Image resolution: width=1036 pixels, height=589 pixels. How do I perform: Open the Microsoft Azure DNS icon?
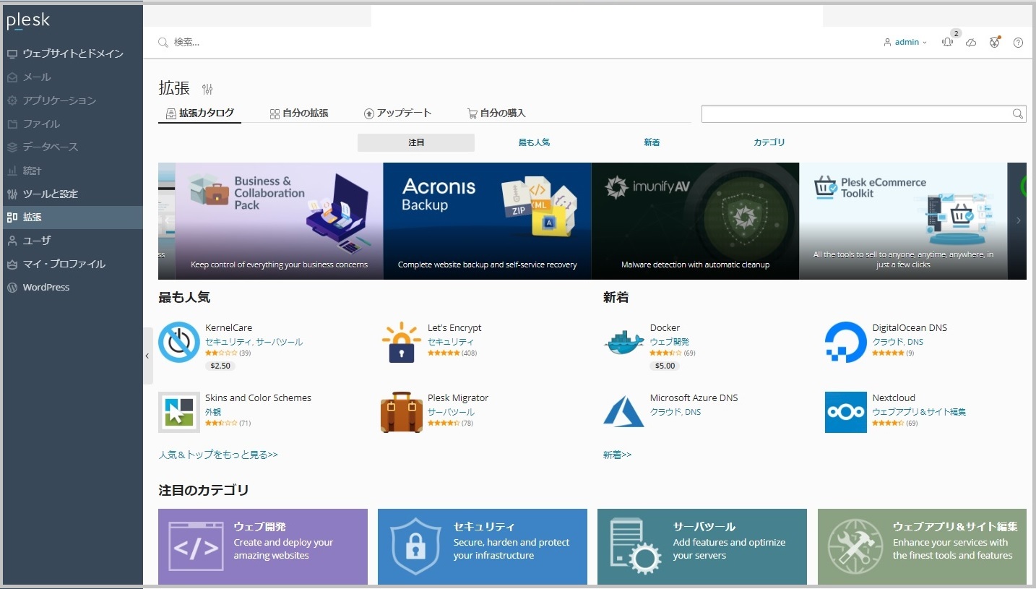pos(623,412)
